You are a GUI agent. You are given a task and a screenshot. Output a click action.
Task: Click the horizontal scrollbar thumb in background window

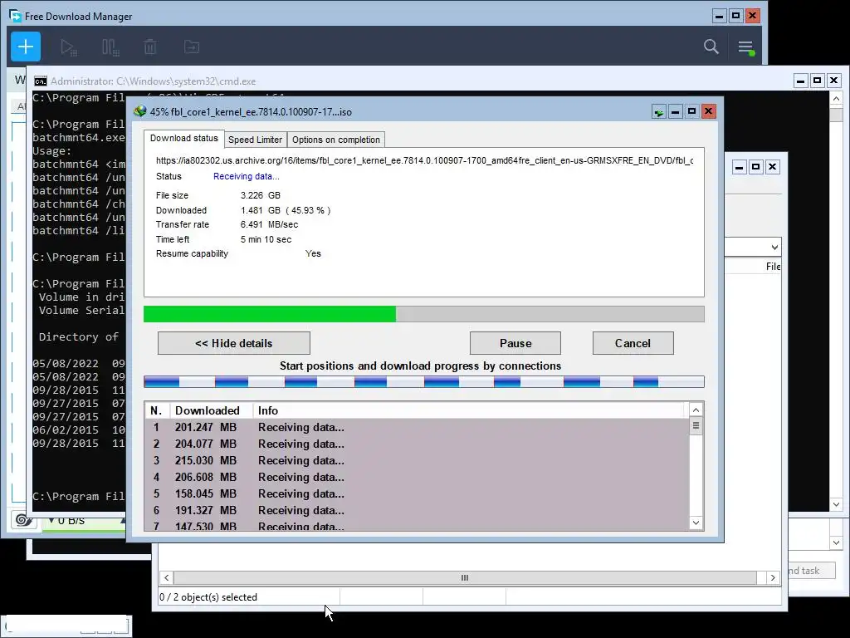465,578
